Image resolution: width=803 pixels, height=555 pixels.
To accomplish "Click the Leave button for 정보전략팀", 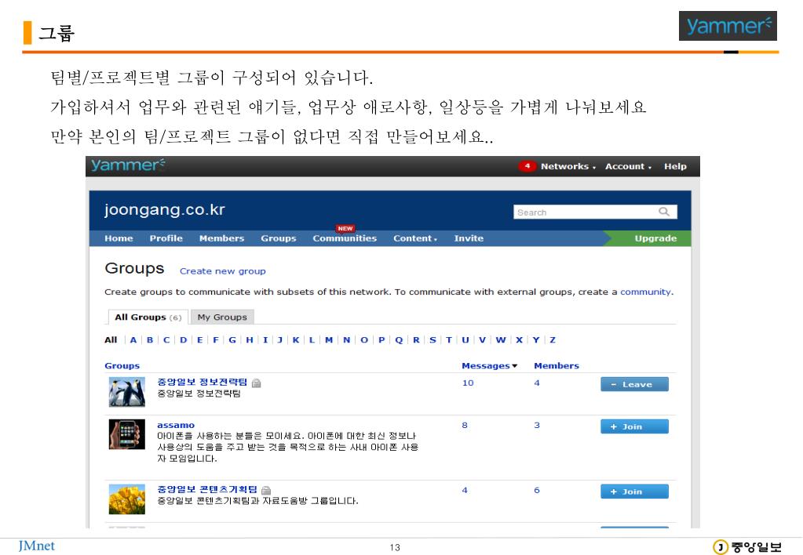I will coord(634,384).
